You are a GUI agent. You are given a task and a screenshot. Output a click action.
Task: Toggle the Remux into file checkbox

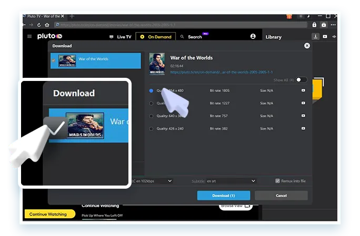coord(277,181)
